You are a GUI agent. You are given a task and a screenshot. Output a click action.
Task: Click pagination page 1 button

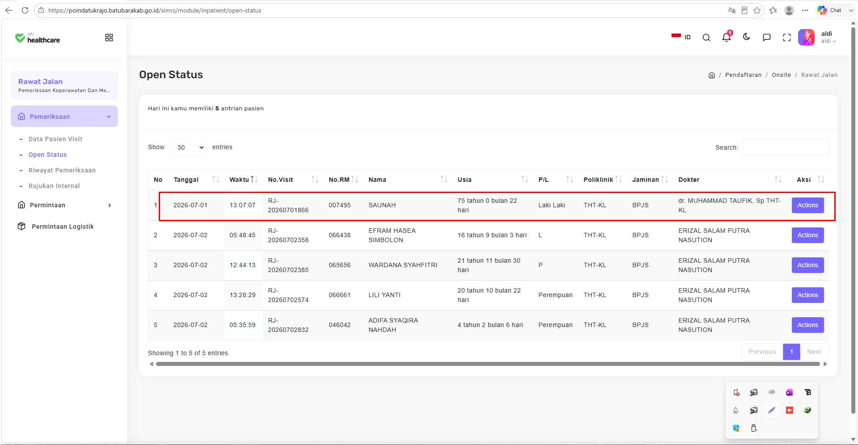coord(791,352)
